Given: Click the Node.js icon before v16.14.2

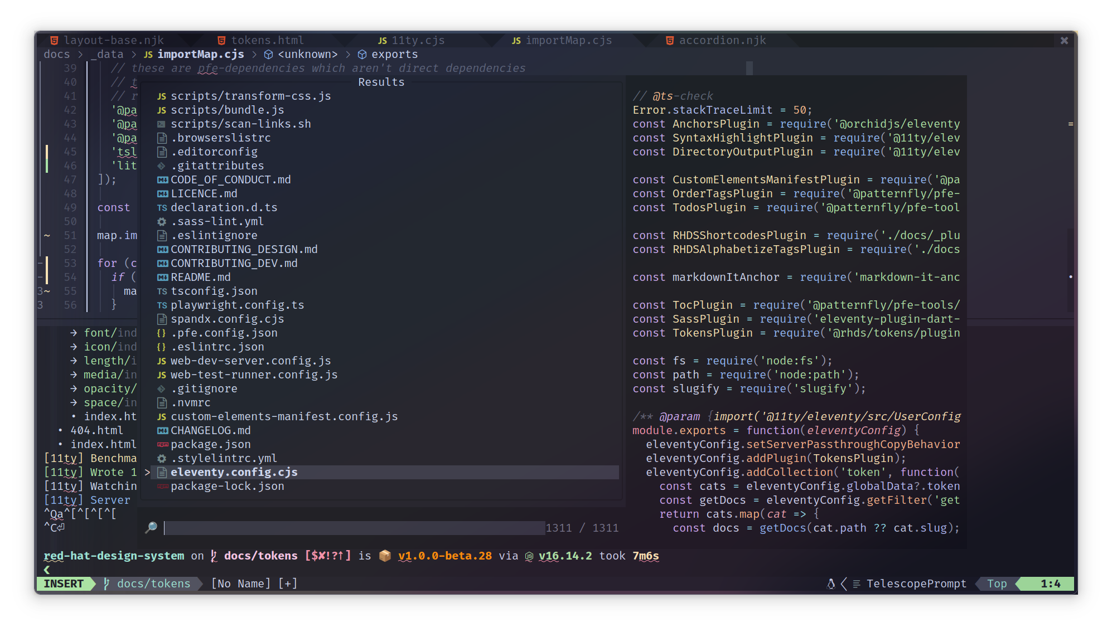Looking at the screenshot, I should pyautogui.click(x=529, y=556).
